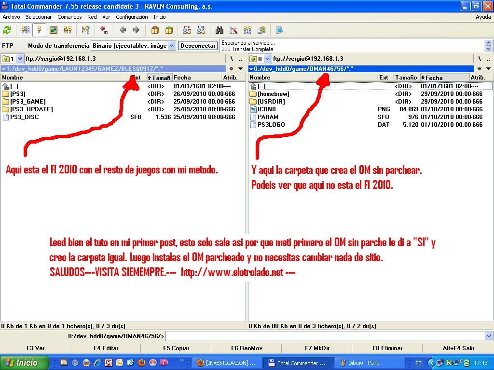Select the USRDIR folder
494x370 pixels.
pos(271,102)
